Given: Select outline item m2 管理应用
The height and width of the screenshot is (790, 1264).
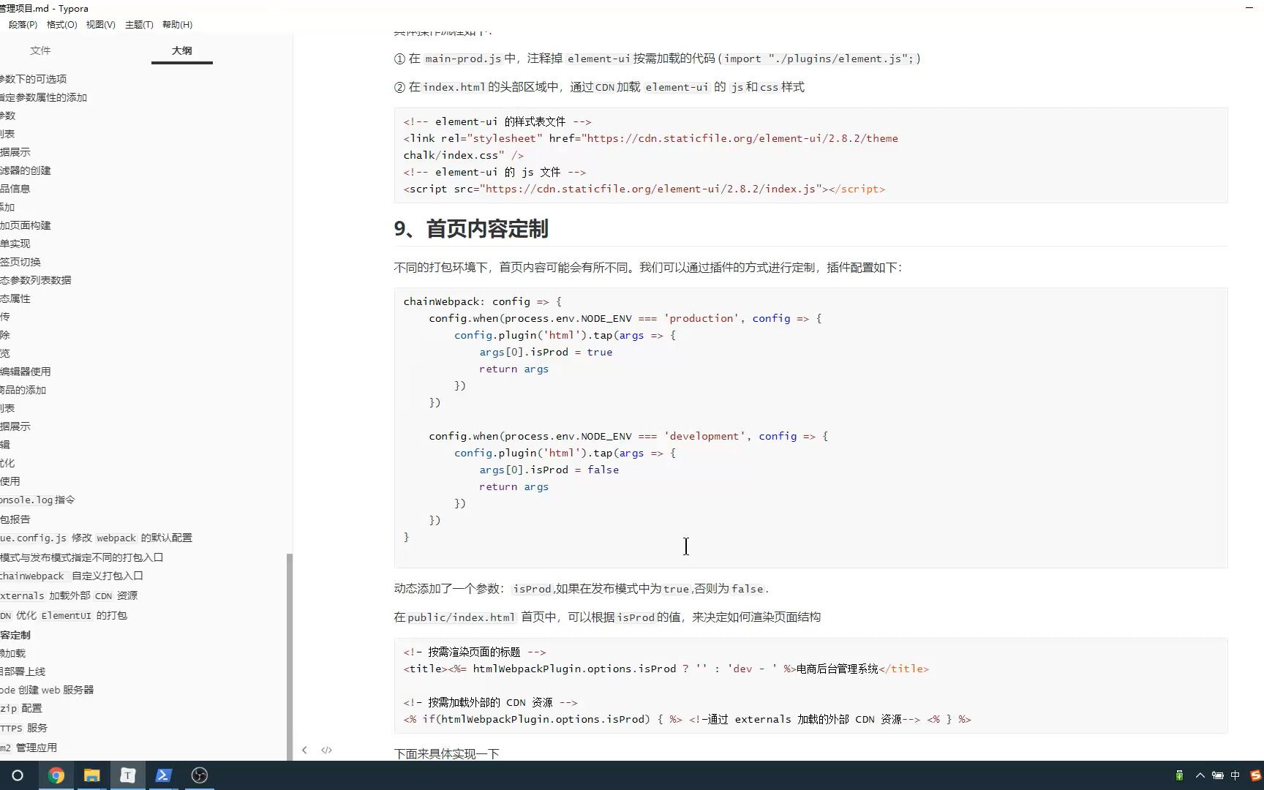Looking at the screenshot, I should coord(29,748).
